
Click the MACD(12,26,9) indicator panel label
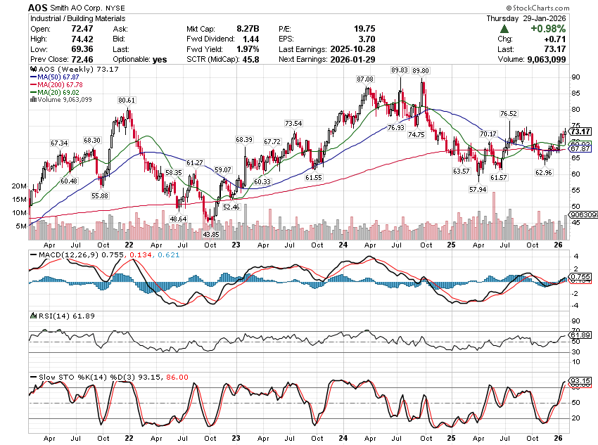pos(63,253)
